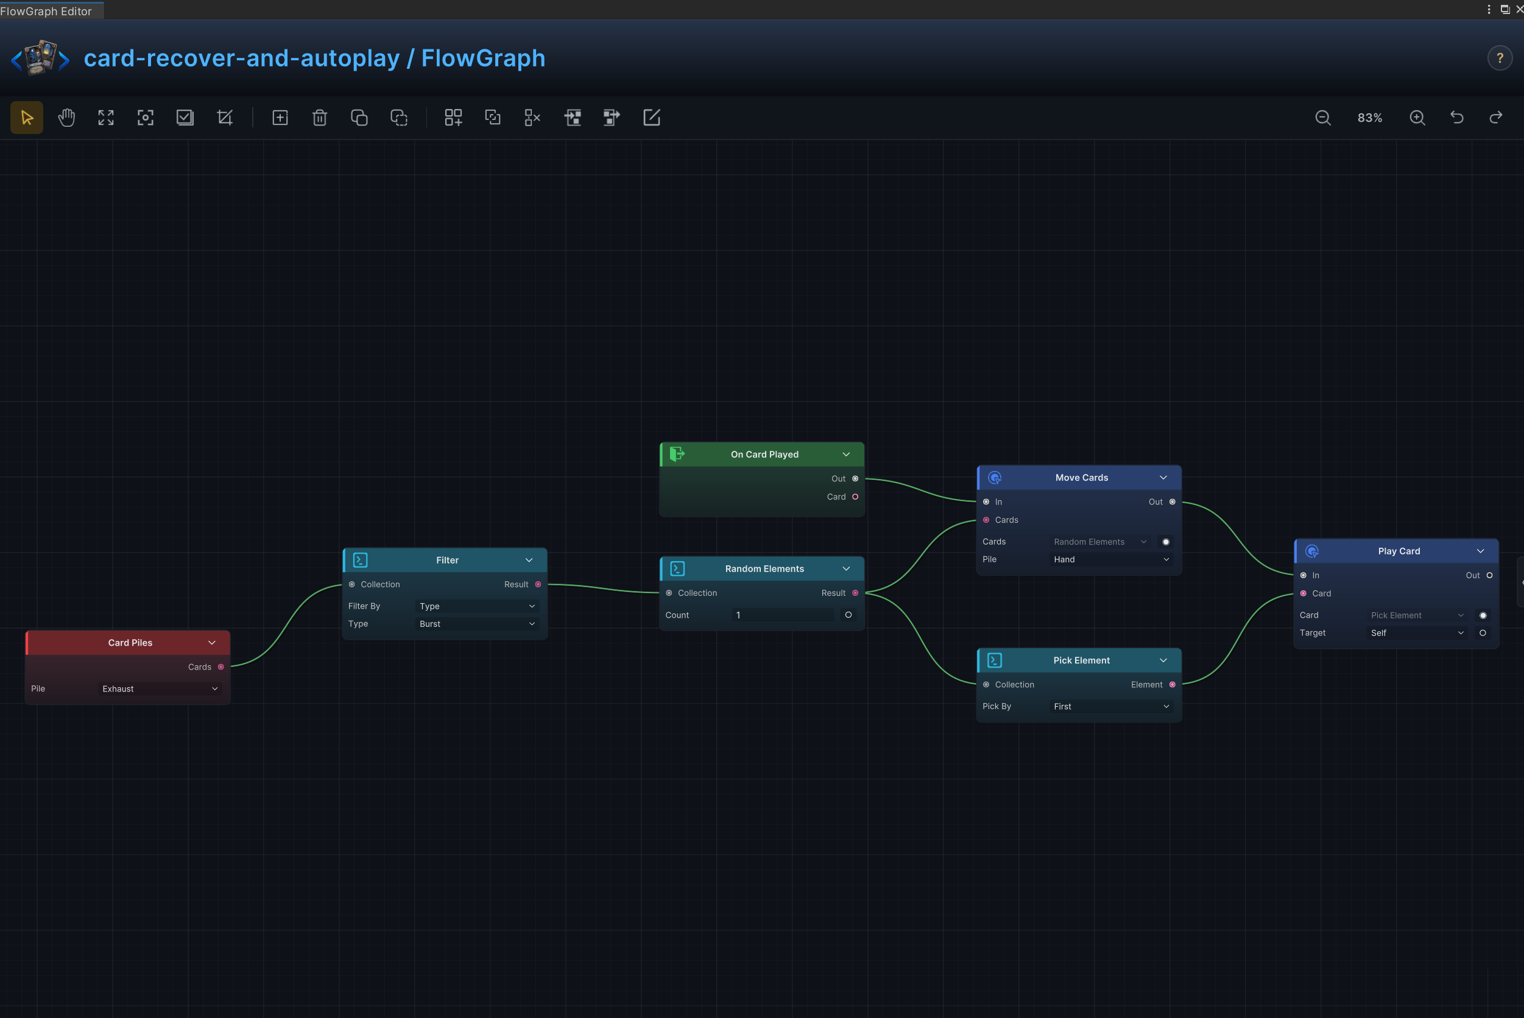Click the grid-plus create group icon

(x=453, y=118)
